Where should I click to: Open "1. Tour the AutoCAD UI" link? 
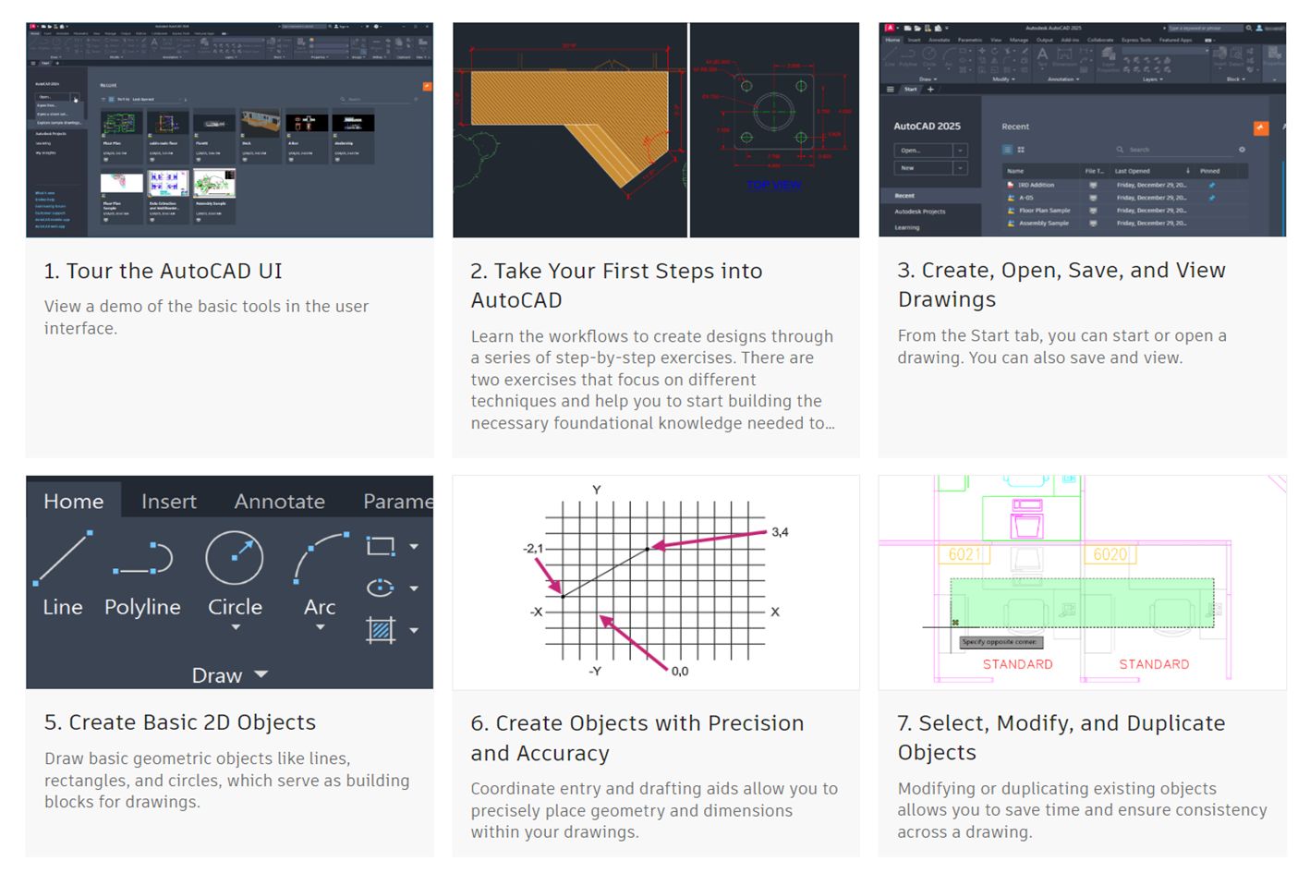click(x=163, y=271)
